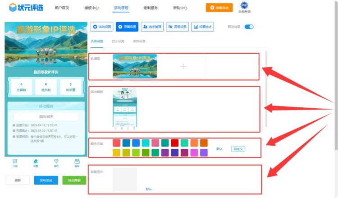Open the 选手管理 button
This screenshot has height=198, width=338.
coord(152,27)
